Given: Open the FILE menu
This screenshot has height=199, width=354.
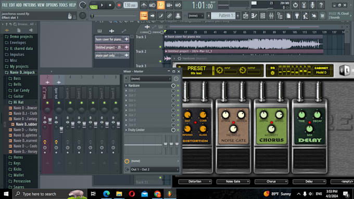Looking at the screenshot, I should pos(5,5).
